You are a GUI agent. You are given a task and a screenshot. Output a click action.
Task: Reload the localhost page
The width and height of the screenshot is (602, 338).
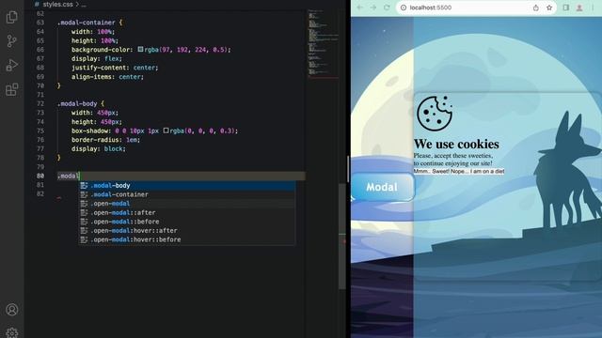[387, 8]
